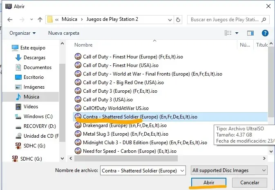275x190 pixels.
Task: Select Contra - Shattered Soldier iso file
Action: (x=170, y=117)
